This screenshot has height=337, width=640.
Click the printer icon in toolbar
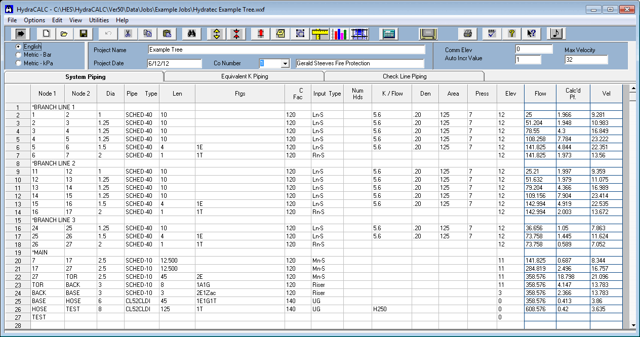(x=468, y=33)
